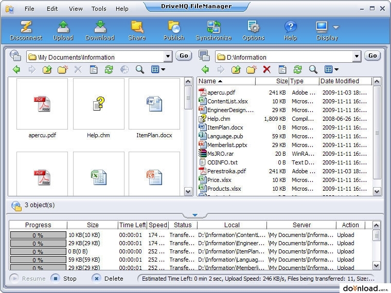This screenshot has width=391, height=293.
Task: Go up one folder in remote pane
Action: point(47,69)
